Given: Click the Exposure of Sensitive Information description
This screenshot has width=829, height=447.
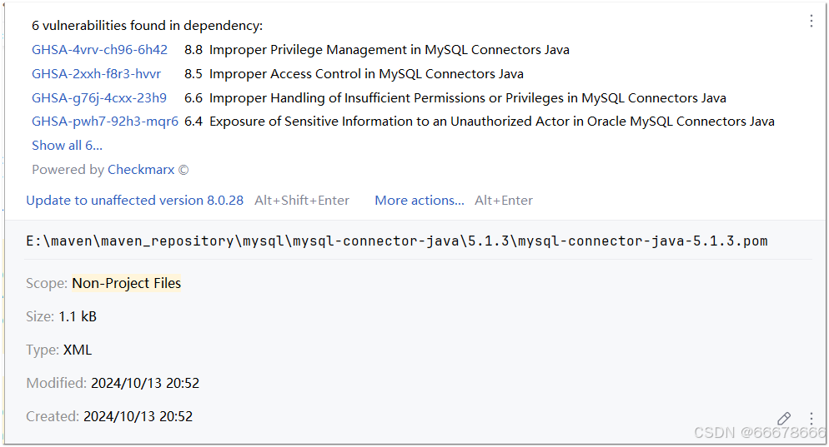Looking at the screenshot, I should click(x=491, y=122).
